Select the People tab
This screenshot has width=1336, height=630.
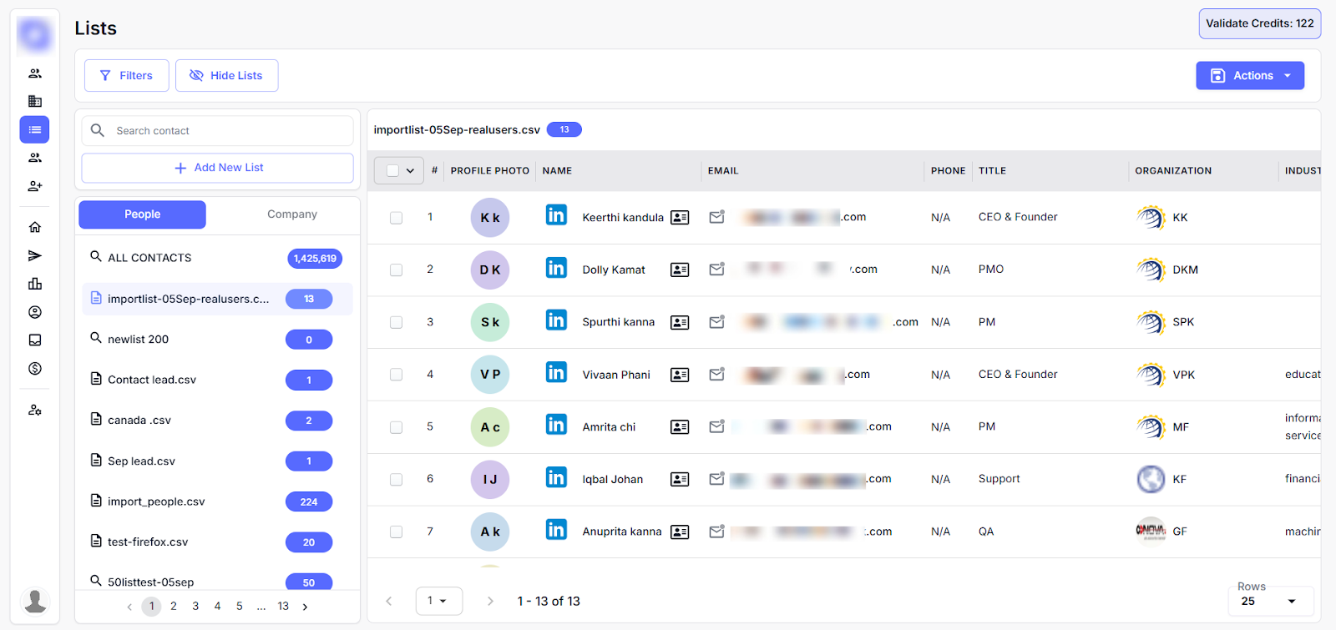pyautogui.click(x=142, y=214)
